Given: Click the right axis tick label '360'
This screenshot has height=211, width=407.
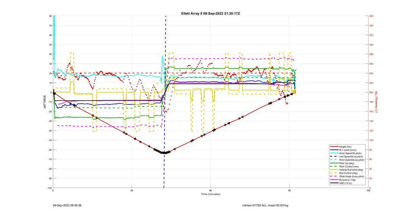Looking at the screenshot, I should [x=371, y=16].
